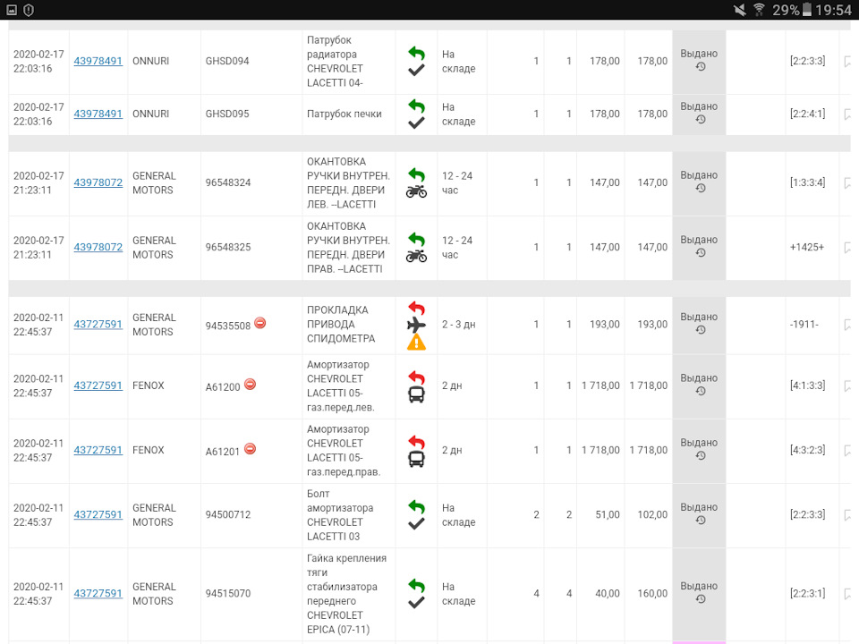Open status history icon for 94515070
Screen dimensions: 859x644
(700, 599)
